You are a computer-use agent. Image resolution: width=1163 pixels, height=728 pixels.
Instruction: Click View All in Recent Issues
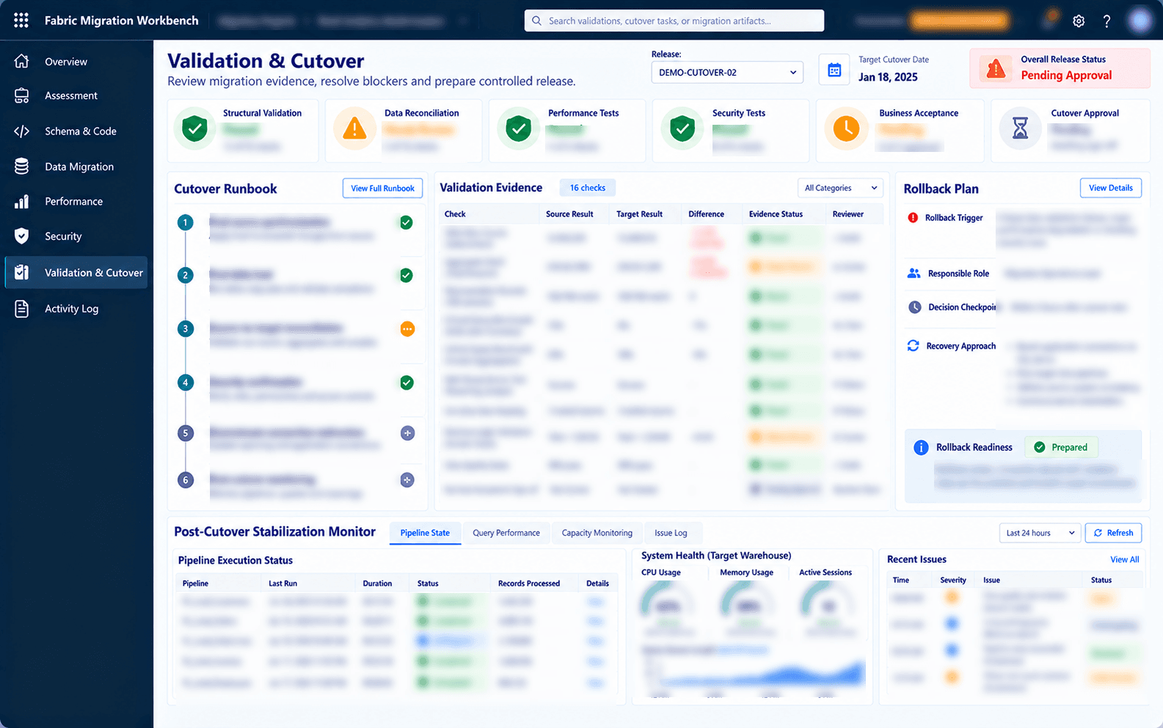pyautogui.click(x=1124, y=559)
